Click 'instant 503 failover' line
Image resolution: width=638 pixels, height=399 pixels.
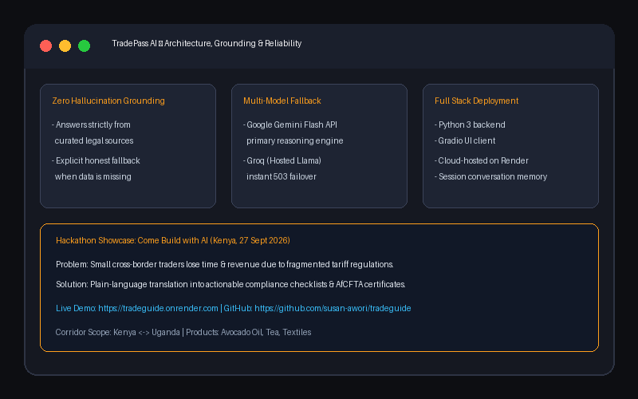point(282,176)
